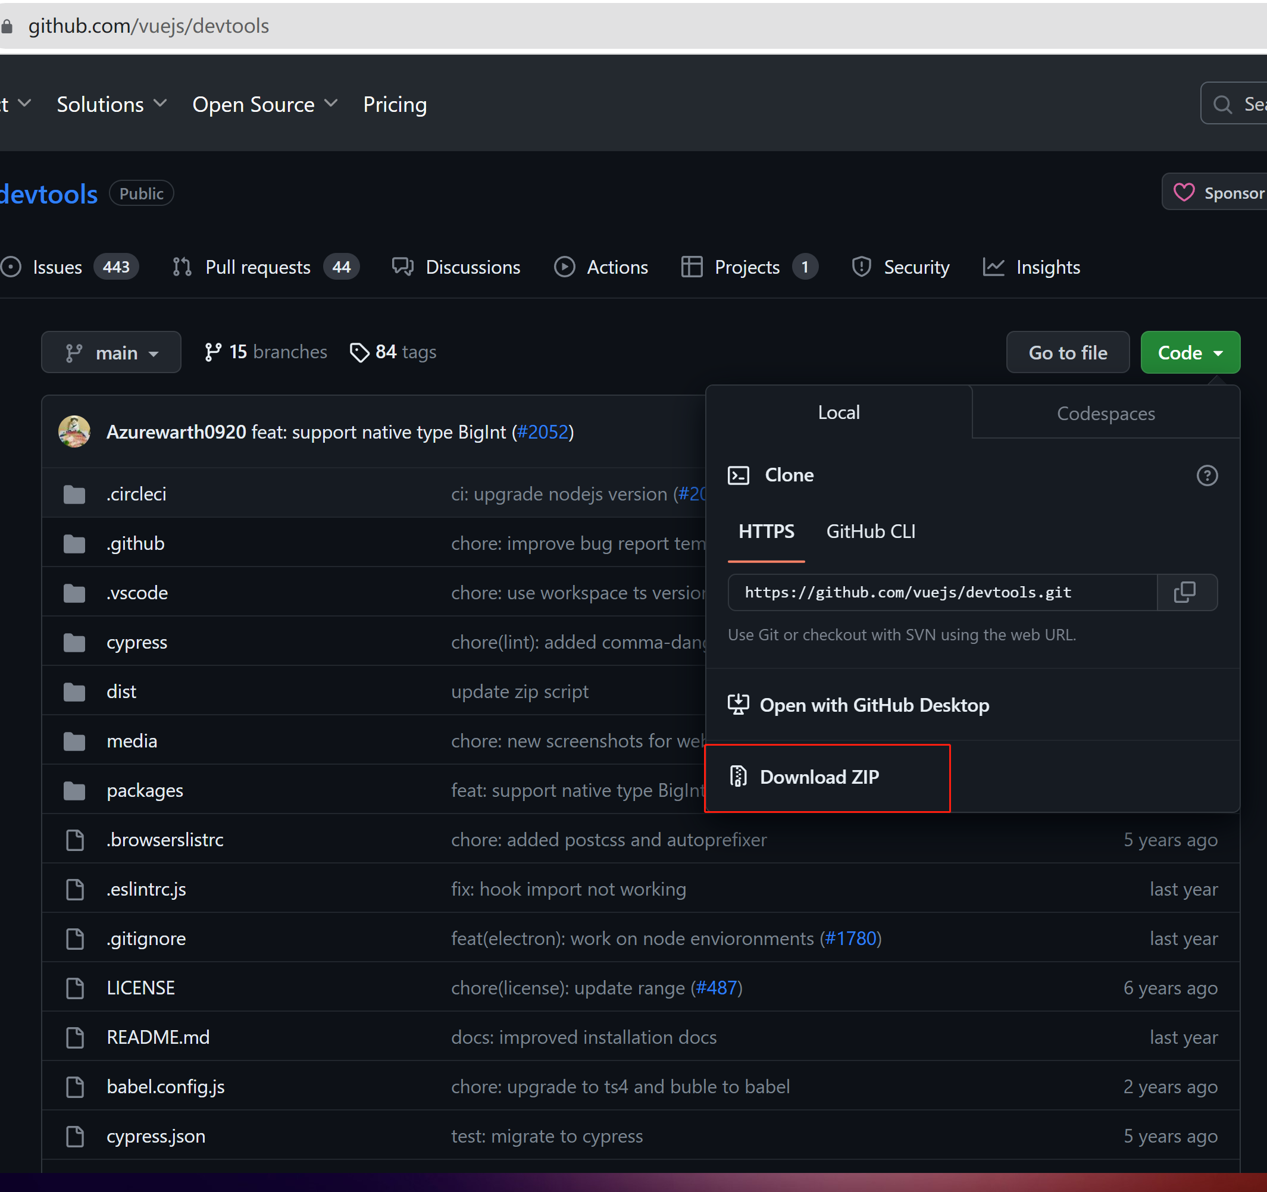Open 'docs: improved installation docs' commit
1267x1192 pixels.
click(x=584, y=1037)
